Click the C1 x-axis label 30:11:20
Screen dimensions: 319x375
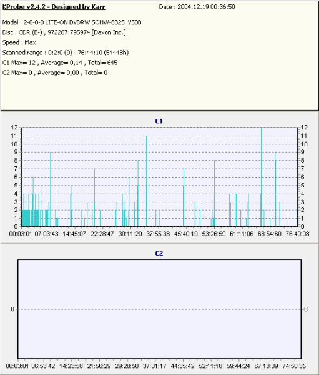click(x=130, y=234)
